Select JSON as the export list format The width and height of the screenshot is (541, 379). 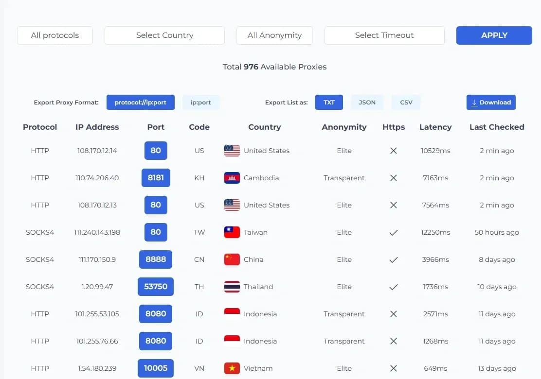367,102
